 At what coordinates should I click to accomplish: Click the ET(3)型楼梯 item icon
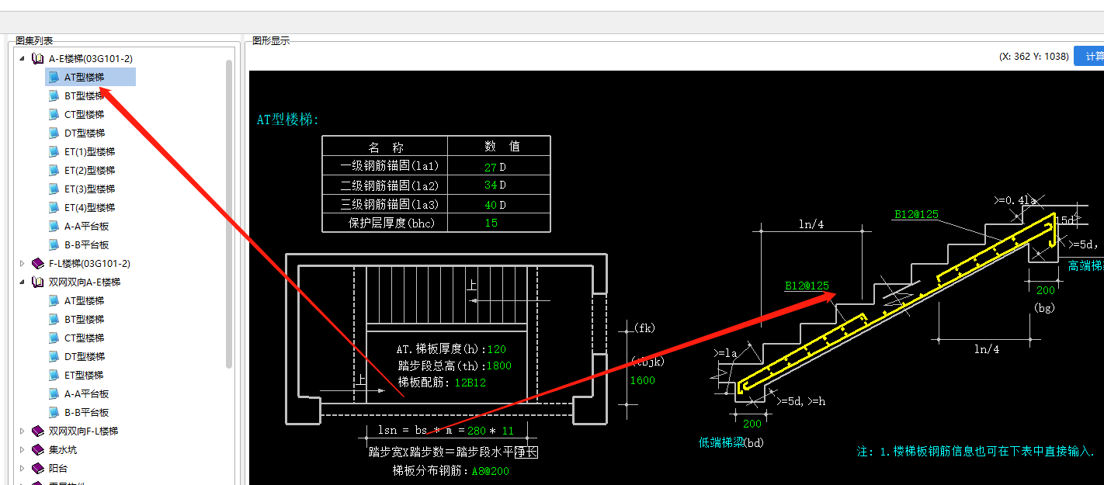pos(54,189)
